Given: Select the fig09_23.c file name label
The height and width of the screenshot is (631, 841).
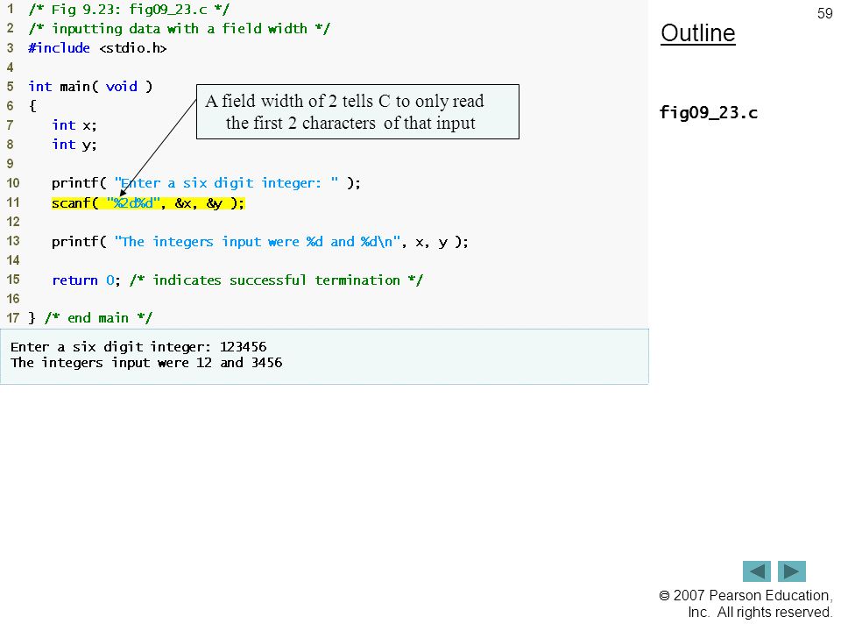Looking at the screenshot, I should (708, 113).
